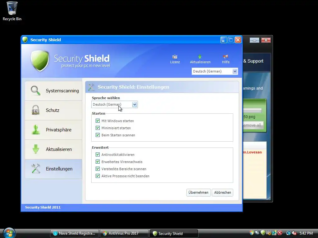Click the red X circle tray icon
Screen dimensions: 318x238
pos(280,233)
